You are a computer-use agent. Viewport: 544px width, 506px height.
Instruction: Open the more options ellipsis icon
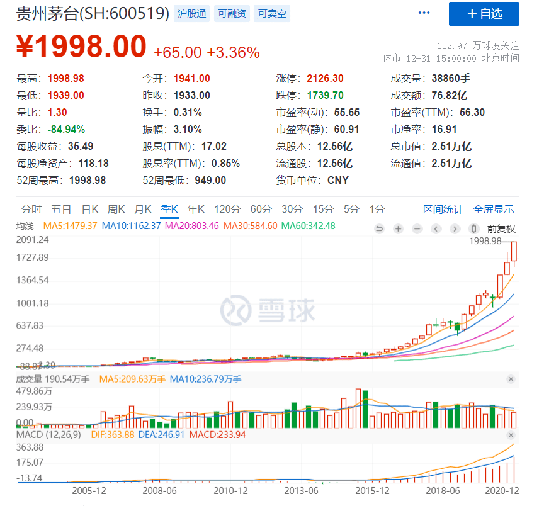point(423,12)
